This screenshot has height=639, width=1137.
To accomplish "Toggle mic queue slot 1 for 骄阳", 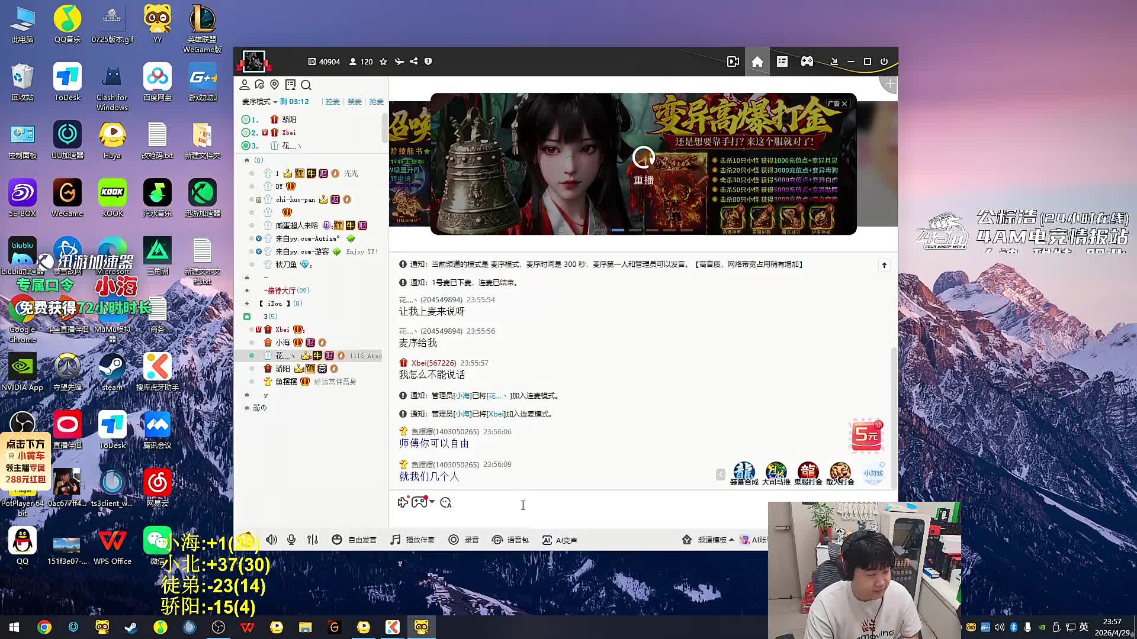I will point(246,120).
